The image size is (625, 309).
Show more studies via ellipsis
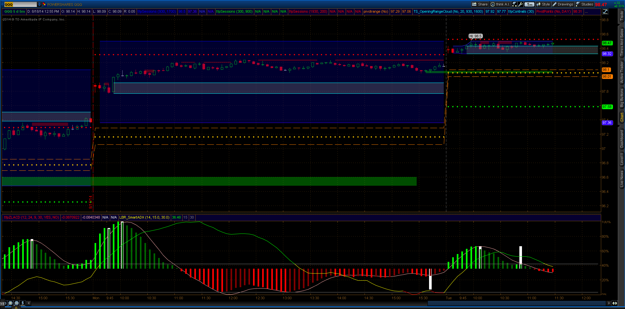coord(587,12)
